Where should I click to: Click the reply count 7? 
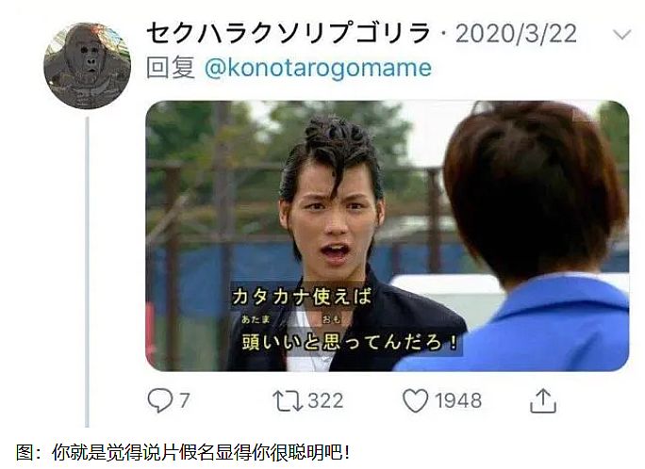185,400
